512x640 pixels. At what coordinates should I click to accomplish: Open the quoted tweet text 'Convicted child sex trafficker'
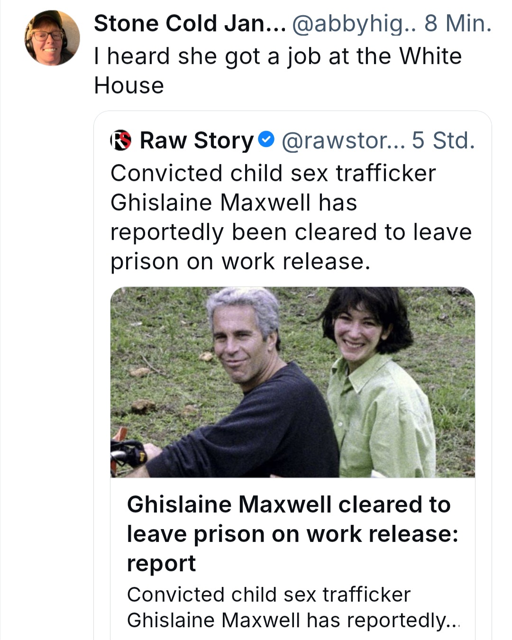pos(273,173)
